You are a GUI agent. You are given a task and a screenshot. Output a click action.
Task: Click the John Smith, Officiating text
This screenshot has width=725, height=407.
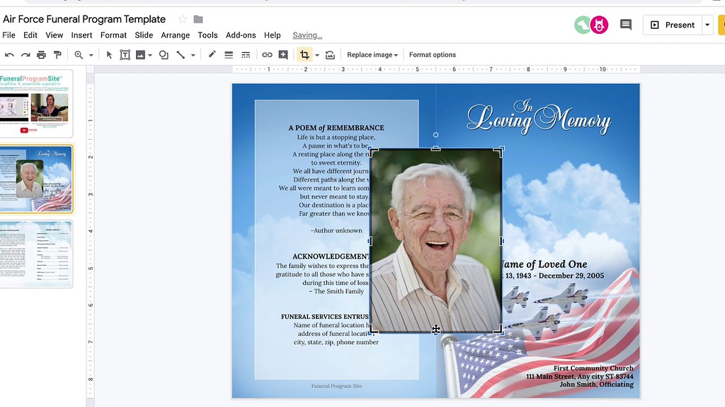click(596, 384)
